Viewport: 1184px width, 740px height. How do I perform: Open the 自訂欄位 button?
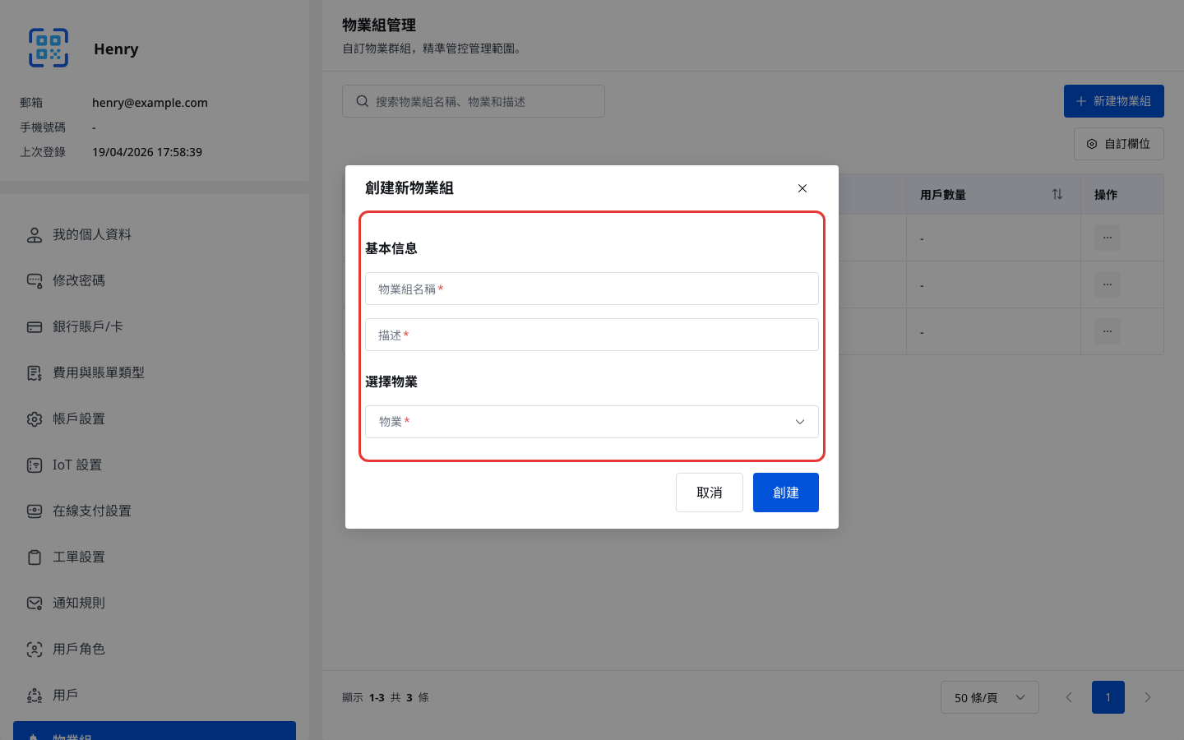coord(1119,144)
